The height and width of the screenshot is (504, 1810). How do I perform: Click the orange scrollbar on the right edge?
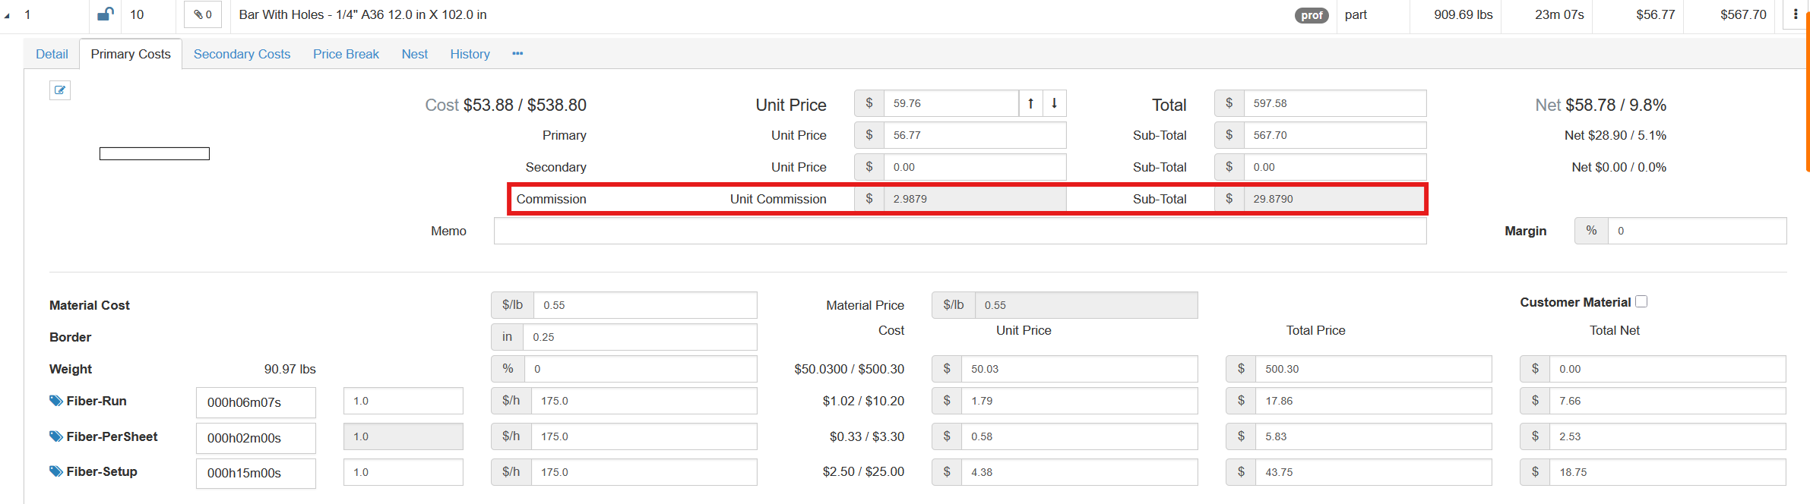tap(1807, 91)
